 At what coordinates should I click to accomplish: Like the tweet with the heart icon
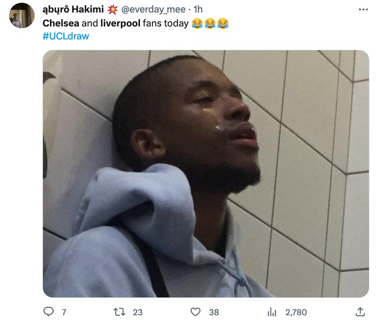(x=195, y=312)
